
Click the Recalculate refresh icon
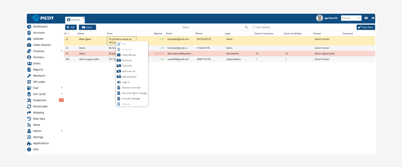click(x=29, y=107)
